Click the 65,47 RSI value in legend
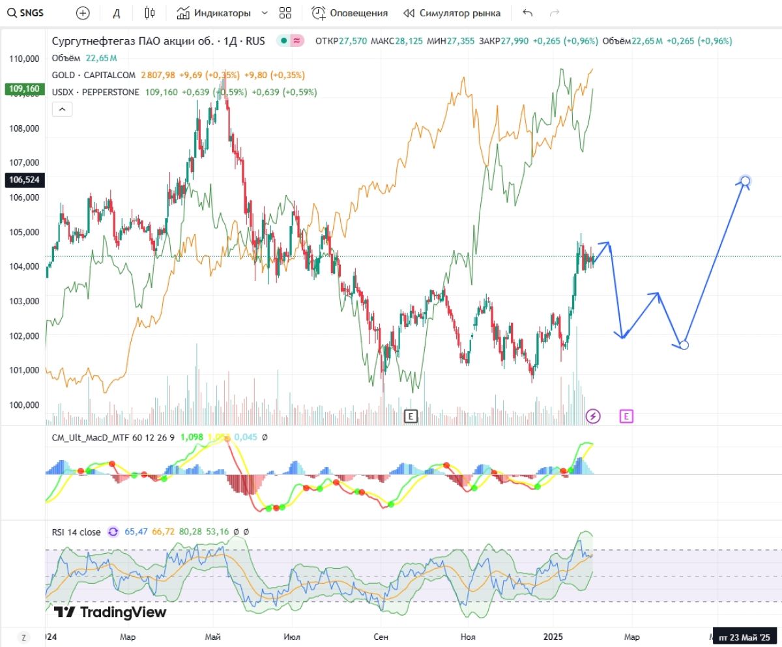782x647 pixels. (x=136, y=532)
